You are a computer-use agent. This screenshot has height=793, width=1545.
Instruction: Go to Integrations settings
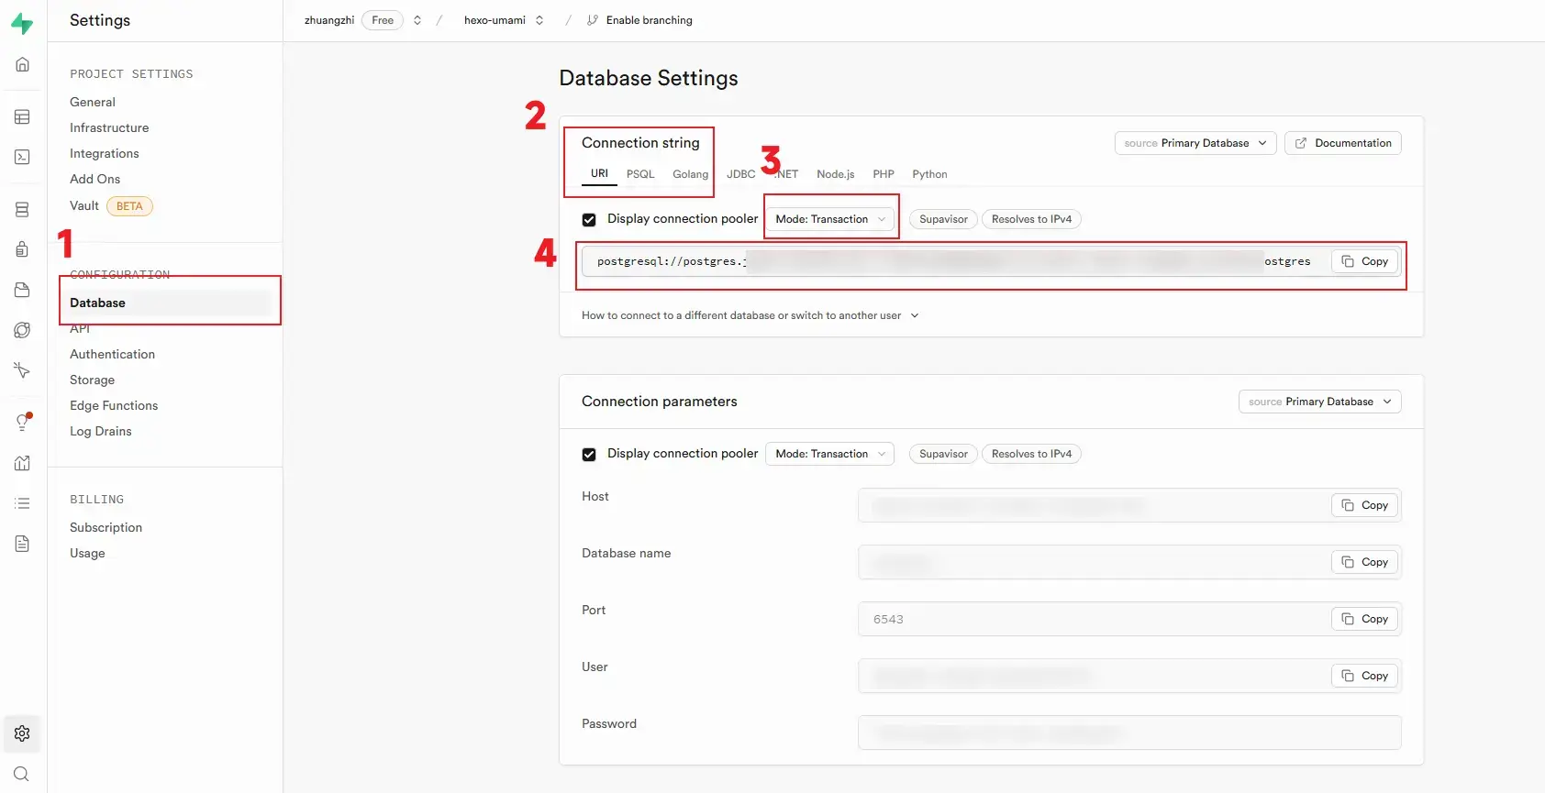click(105, 153)
